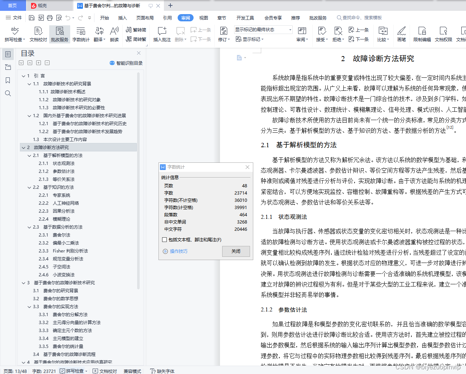This screenshot has width=466, height=374.
Task: Open 文档权限 document permissions
Action: [443, 34]
